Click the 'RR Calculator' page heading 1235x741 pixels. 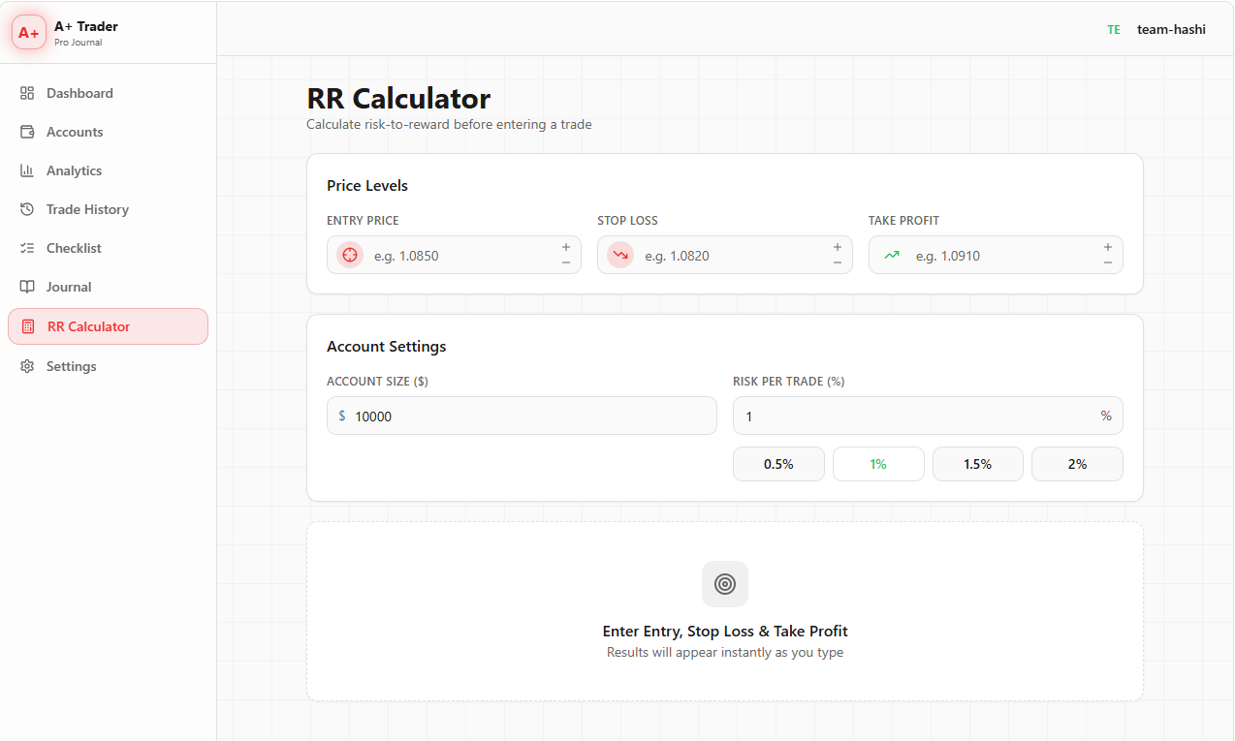[x=398, y=99]
